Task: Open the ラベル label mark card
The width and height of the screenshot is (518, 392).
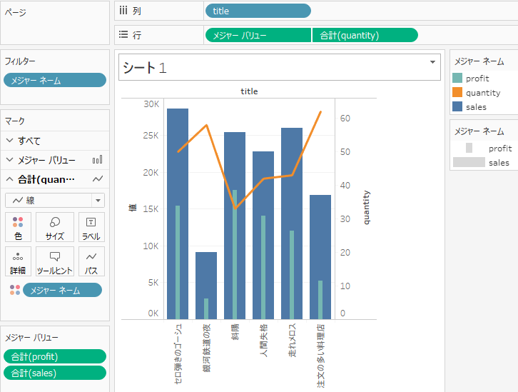Action: (91, 227)
